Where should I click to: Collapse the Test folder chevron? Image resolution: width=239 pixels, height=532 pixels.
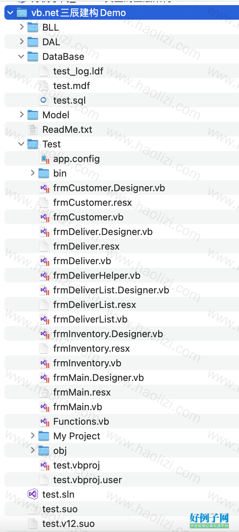(21, 144)
